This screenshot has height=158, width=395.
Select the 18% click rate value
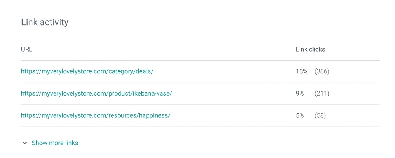pyautogui.click(x=302, y=71)
